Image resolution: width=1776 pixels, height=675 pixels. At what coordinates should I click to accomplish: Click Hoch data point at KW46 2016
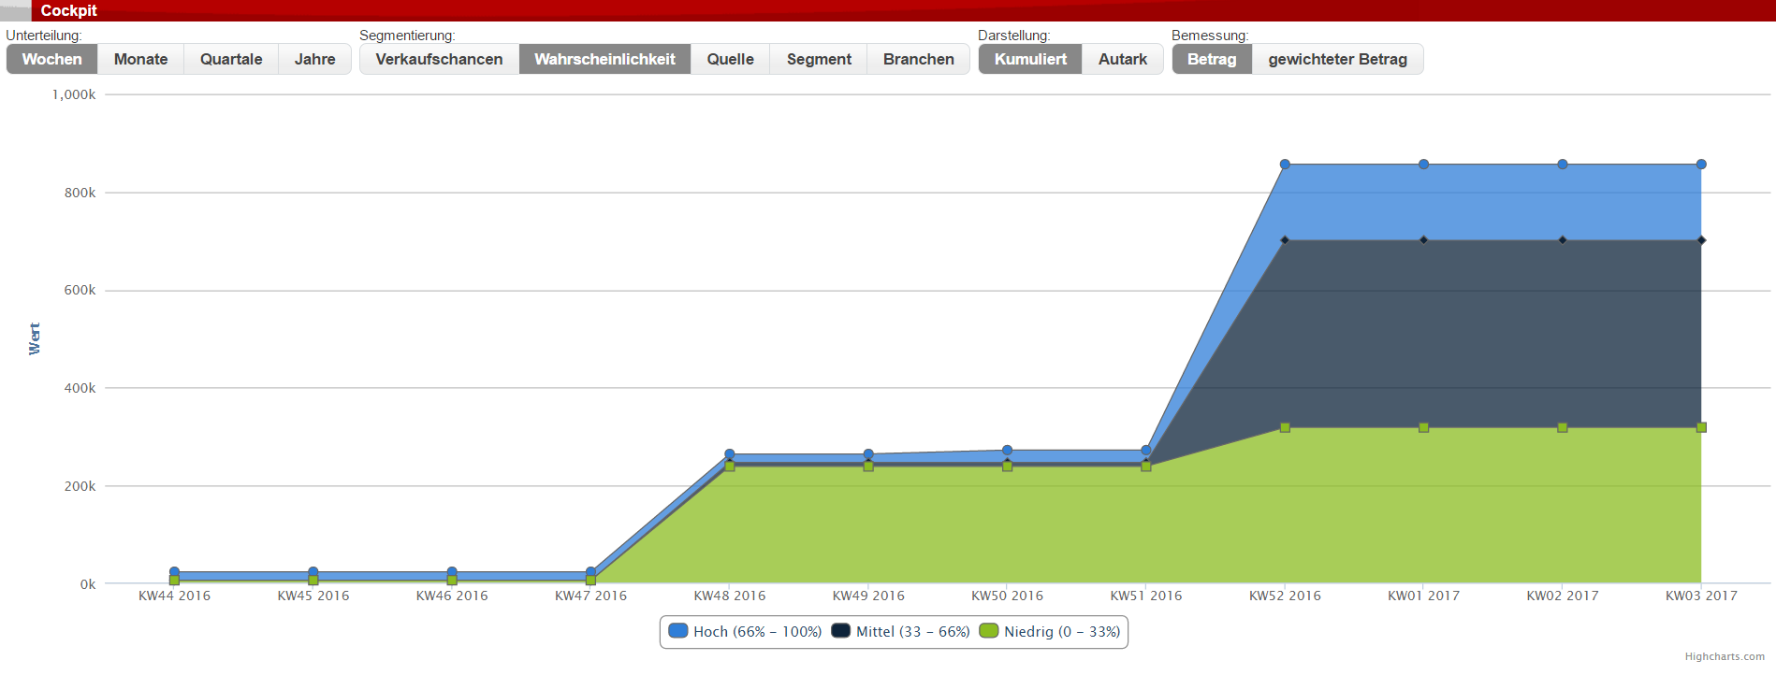pos(452,572)
